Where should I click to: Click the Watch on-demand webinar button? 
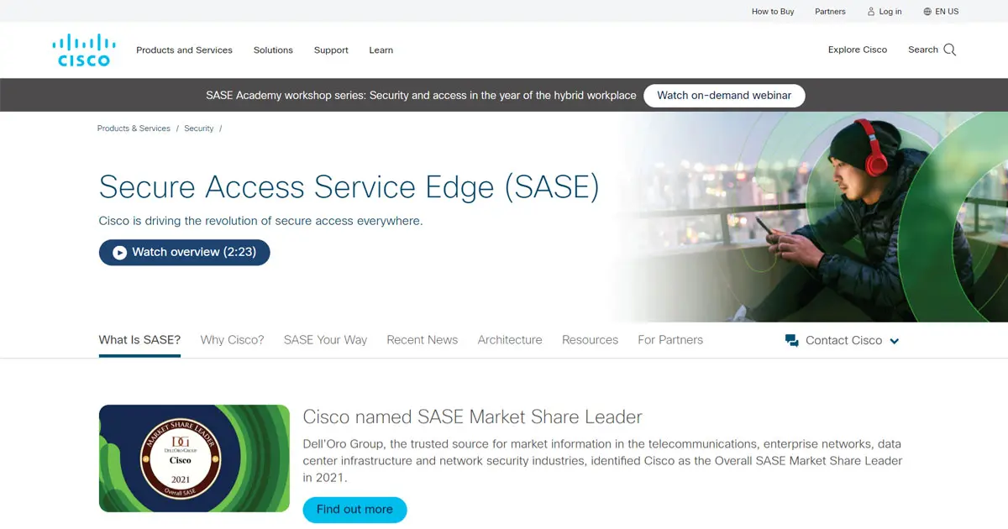pyautogui.click(x=724, y=96)
